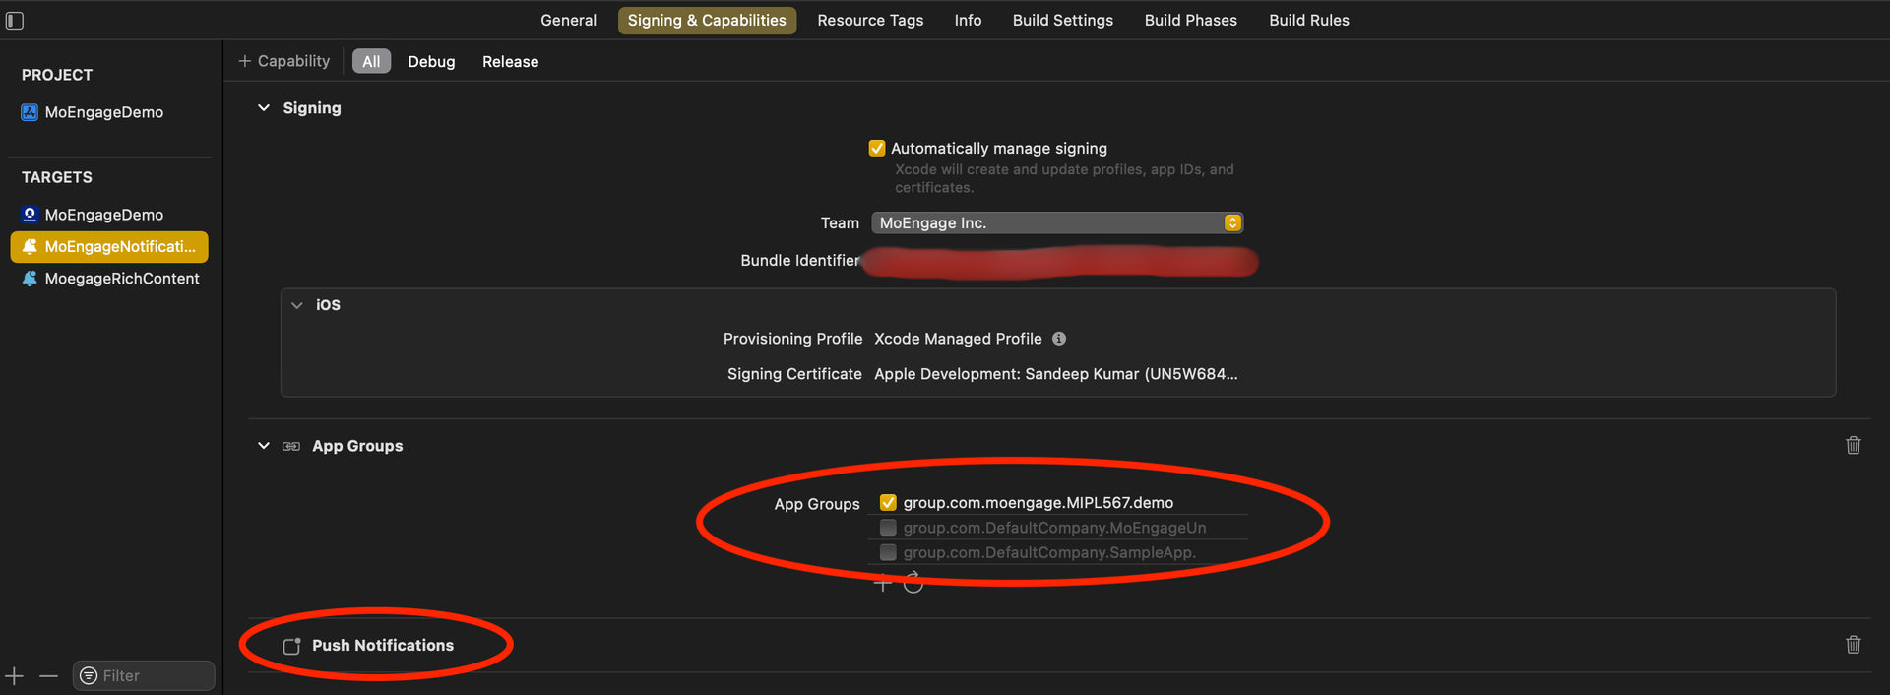Screen dimensions: 1890x695
Task: Collapse the Signing section
Action: 264,108
